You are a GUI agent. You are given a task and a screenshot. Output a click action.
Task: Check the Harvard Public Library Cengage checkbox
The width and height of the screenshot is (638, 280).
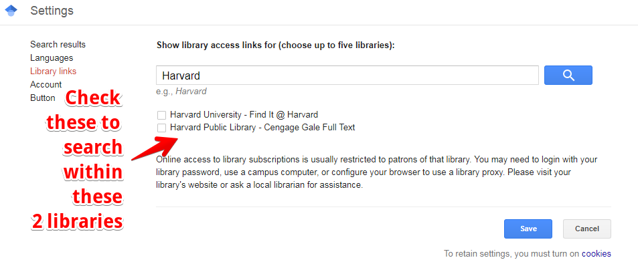tap(161, 128)
